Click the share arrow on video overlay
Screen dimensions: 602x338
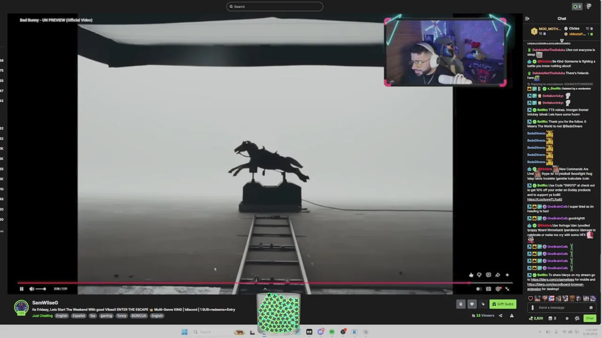498,275
